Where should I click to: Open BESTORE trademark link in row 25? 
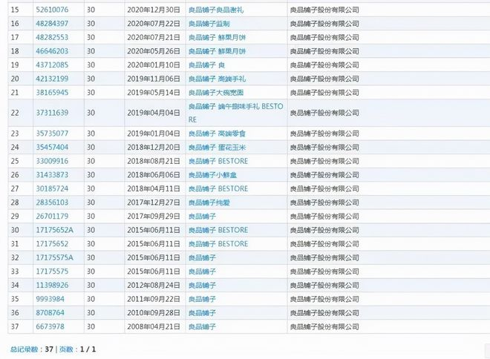tap(218, 161)
